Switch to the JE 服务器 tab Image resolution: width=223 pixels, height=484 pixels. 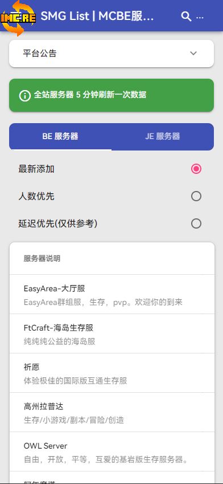pyautogui.click(x=163, y=136)
